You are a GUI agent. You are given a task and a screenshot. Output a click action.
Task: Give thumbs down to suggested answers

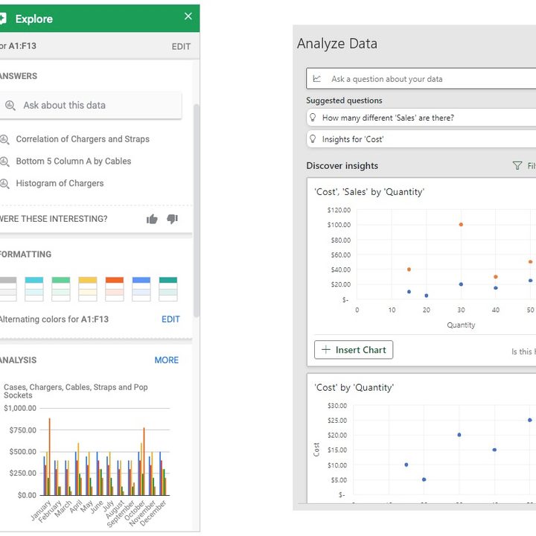[x=172, y=219]
